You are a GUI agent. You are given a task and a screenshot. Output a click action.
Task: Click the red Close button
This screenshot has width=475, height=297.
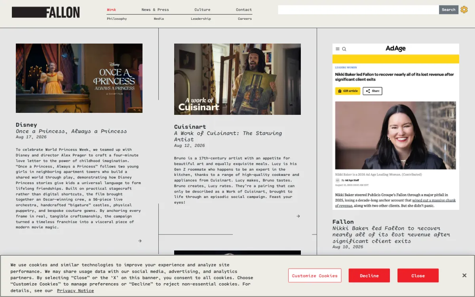tap(418, 276)
